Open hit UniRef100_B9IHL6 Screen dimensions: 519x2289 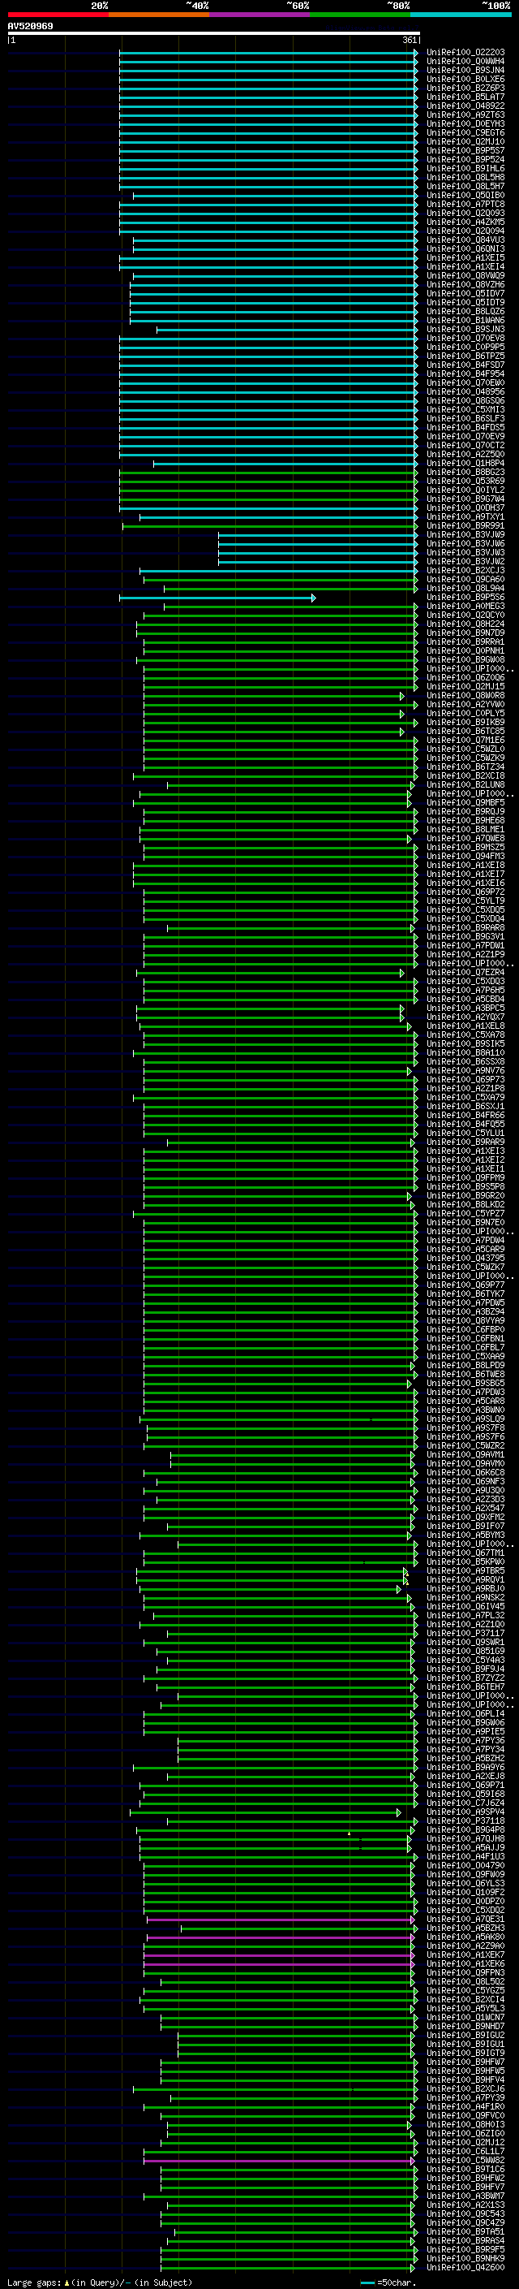465,169
